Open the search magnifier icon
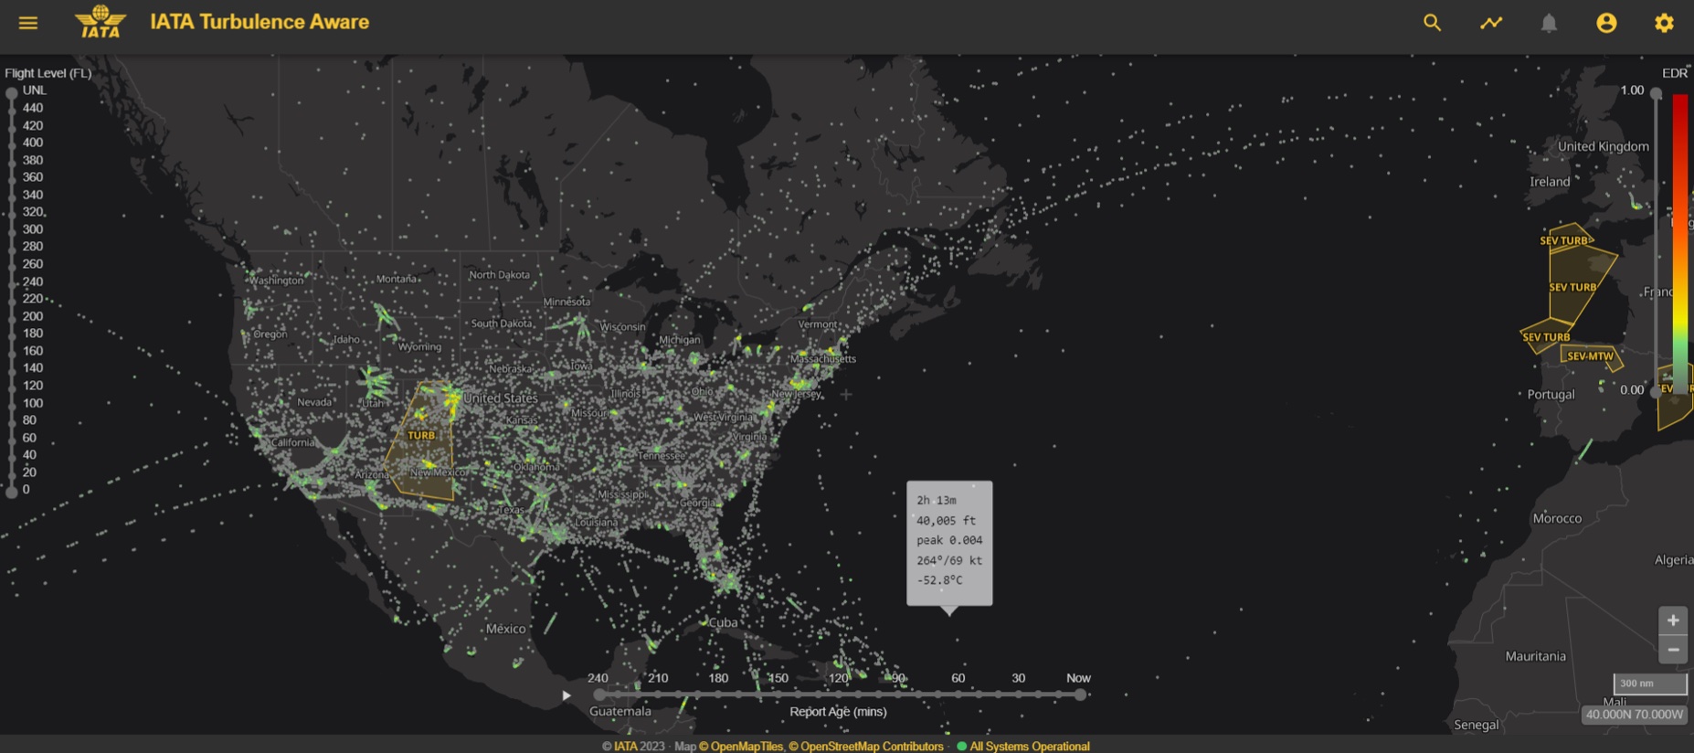The image size is (1694, 753). tap(1432, 23)
